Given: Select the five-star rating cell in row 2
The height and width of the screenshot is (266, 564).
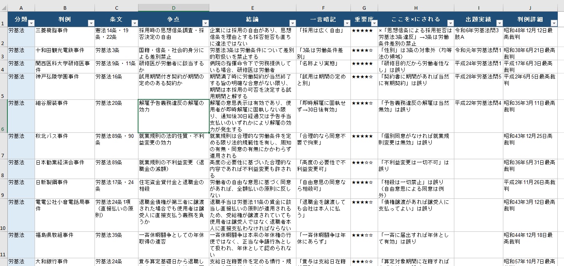Looking at the screenshot, I should pos(364,37).
